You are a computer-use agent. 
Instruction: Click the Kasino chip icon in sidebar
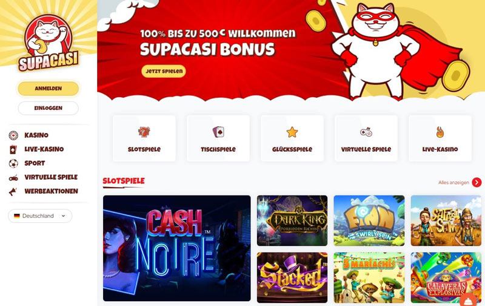click(13, 135)
